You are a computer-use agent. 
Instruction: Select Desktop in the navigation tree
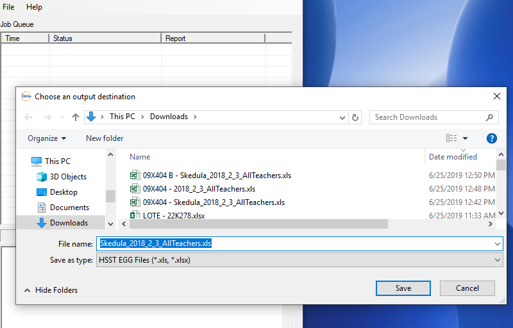pyautogui.click(x=63, y=192)
